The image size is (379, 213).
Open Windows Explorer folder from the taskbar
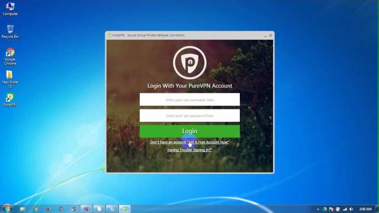(23, 209)
